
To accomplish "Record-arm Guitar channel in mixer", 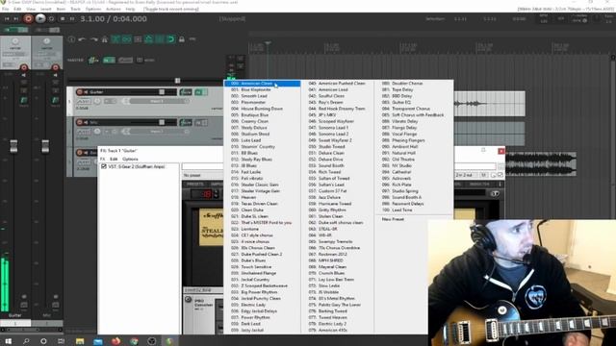I will point(24,67).
